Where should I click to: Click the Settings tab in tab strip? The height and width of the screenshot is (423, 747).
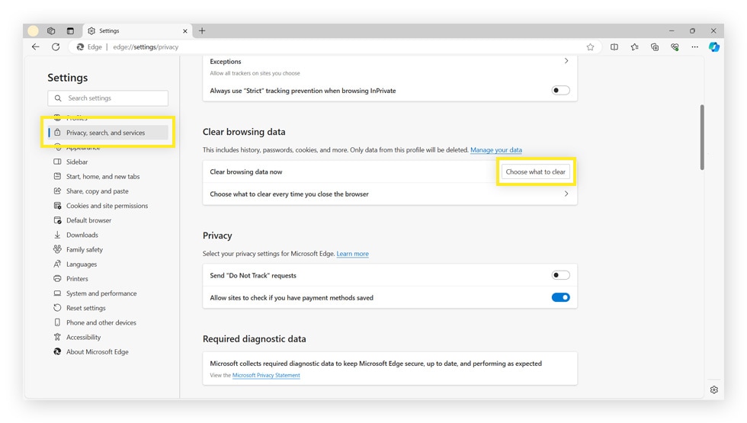pyautogui.click(x=137, y=31)
